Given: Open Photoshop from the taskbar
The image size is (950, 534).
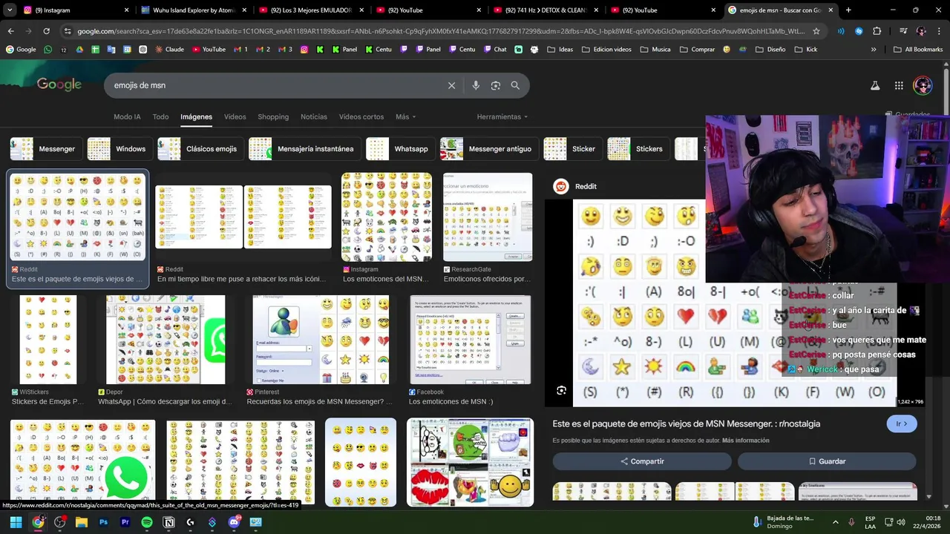Looking at the screenshot, I should pyautogui.click(x=103, y=522).
